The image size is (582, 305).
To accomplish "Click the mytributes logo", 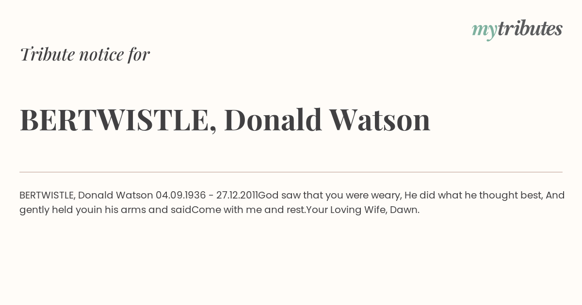I will (517, 30).
